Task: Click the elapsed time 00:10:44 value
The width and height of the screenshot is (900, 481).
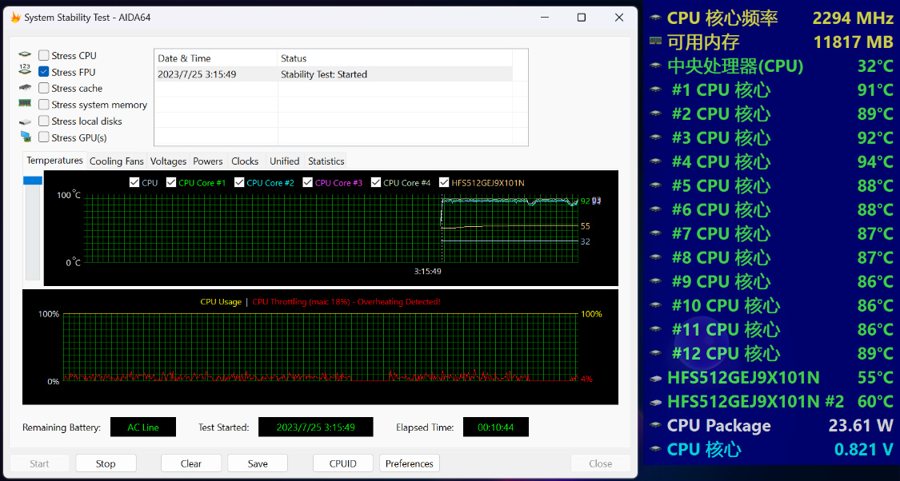Action: click(x=496, y=427)
